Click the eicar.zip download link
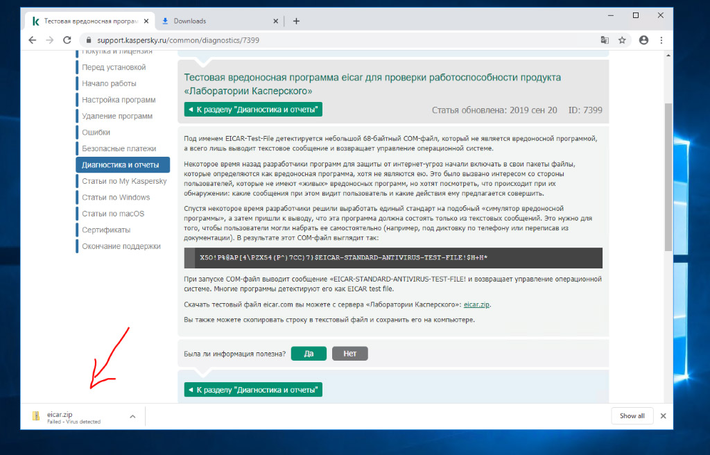 coord(476,304)
